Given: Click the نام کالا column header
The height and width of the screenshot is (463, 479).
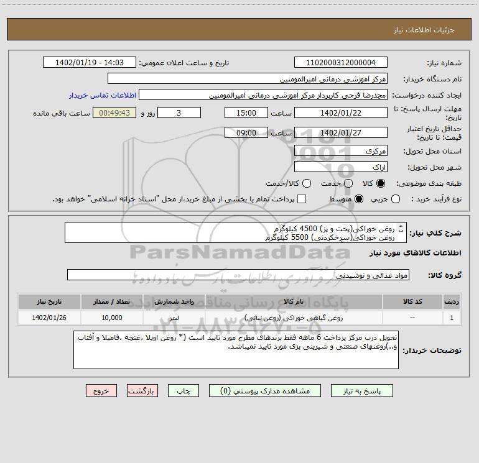Looking at the screenshot, I should pos(294,301).
